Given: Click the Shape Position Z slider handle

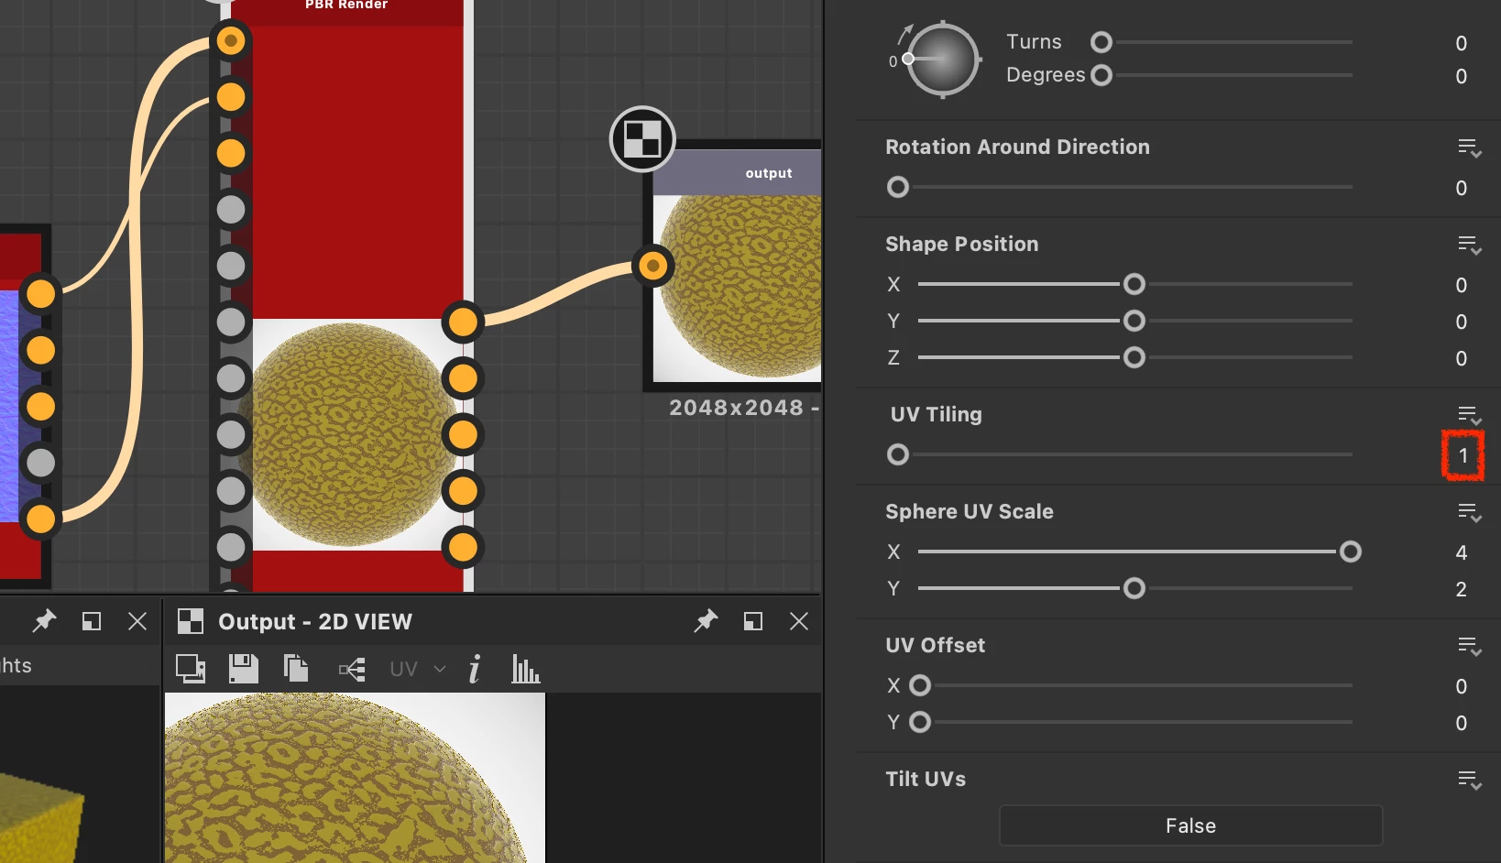Looking at the screenshot, I should tap(1134, 357).
